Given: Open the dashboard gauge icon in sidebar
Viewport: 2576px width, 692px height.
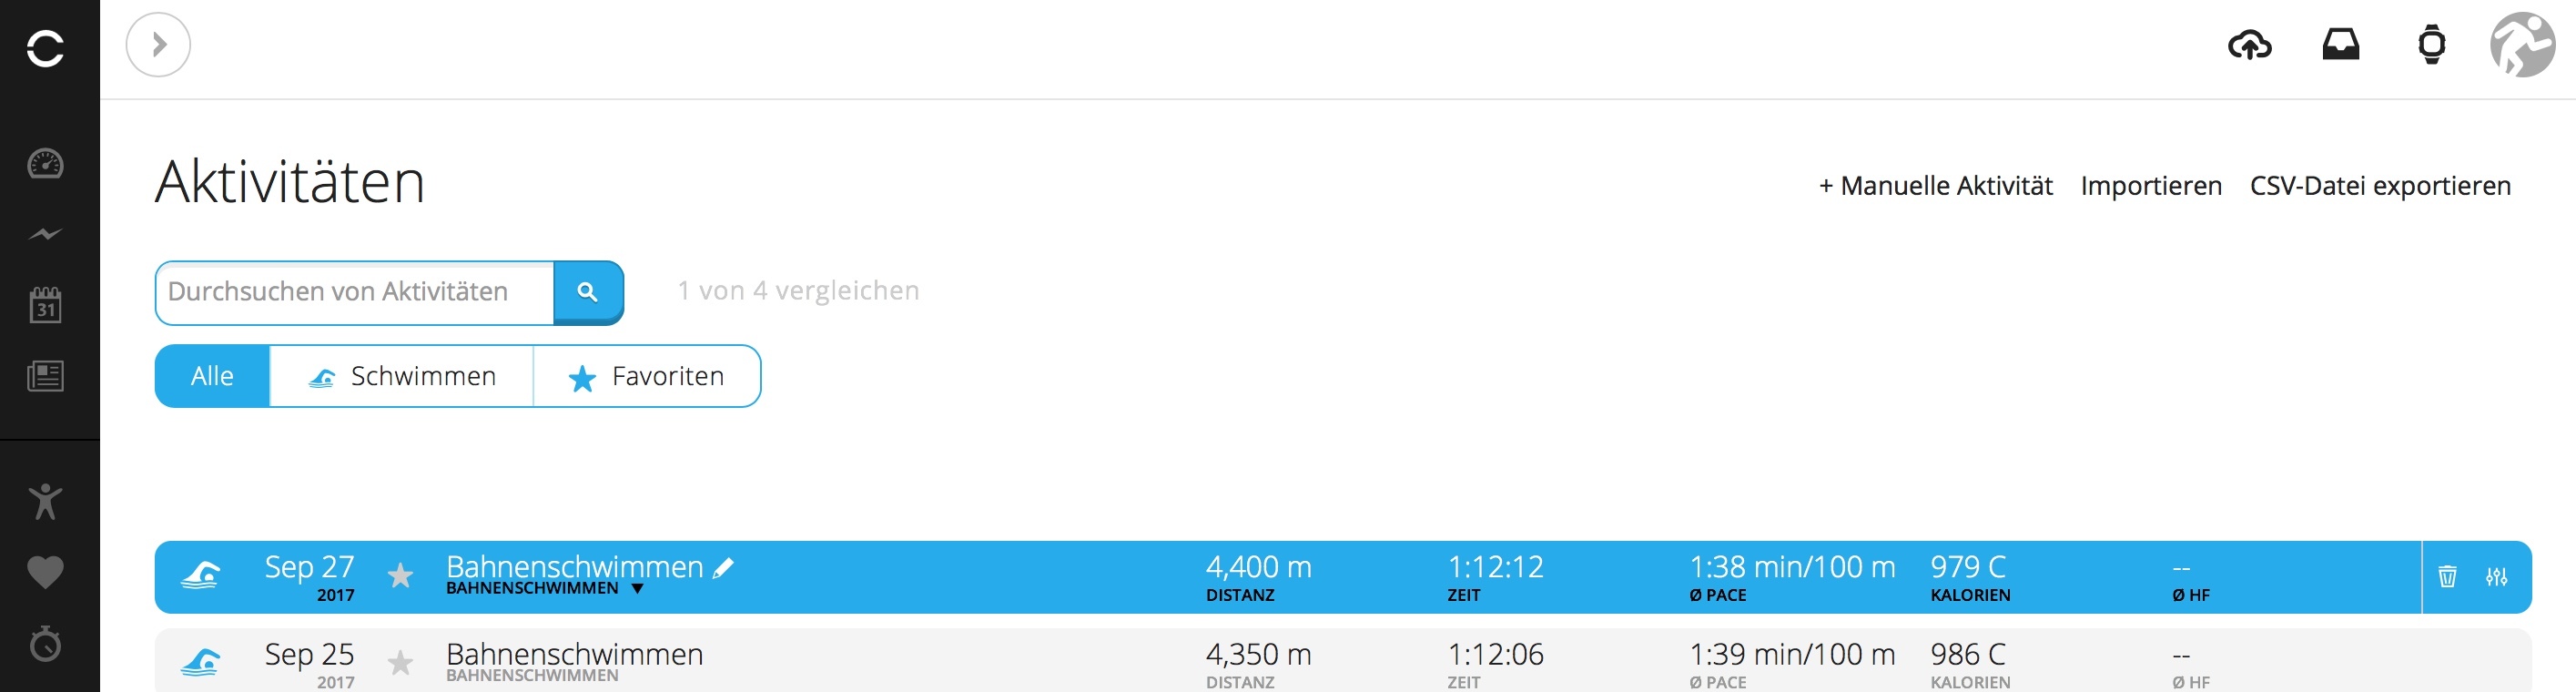Looking at the screenshot, I should click(x=45, y=164).
